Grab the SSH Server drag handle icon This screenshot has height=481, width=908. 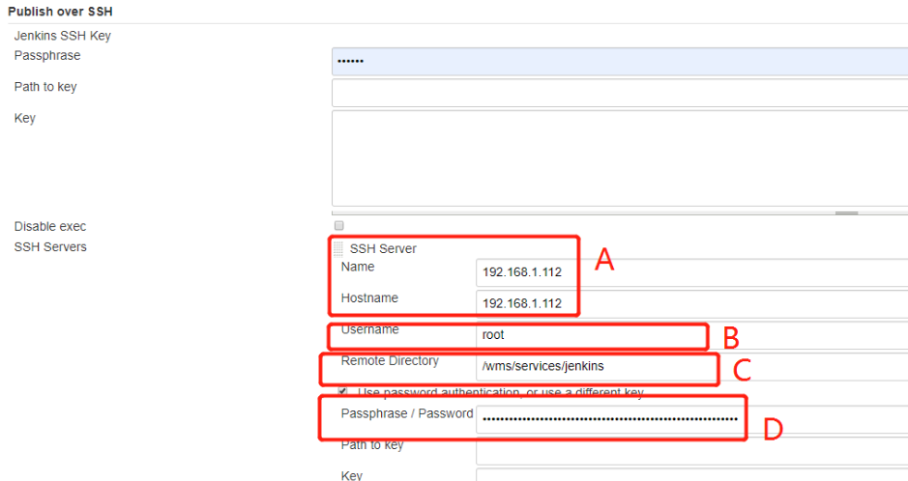[x=338, y=248]
